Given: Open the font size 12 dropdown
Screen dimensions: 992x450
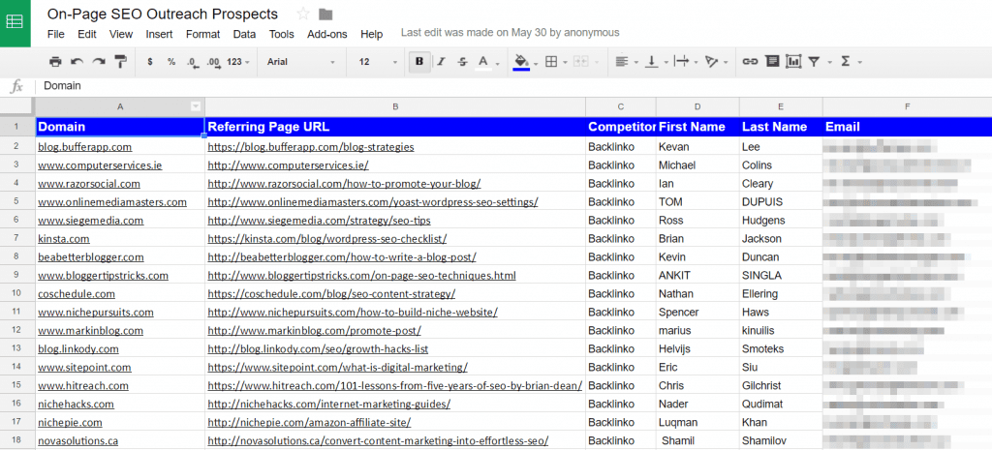Looking at the screenshot, I should [378, 61].
